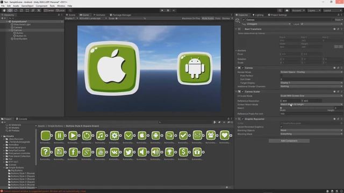This screenshot has height=193, width=344.
Task: Toggle the Canvas Scaler enabled checkbox
Action: tap(242, 92)
